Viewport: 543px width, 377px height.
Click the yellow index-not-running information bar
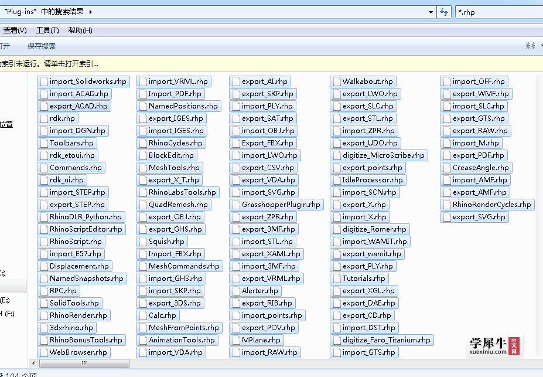pyautogui.click(x=272, y=64)
